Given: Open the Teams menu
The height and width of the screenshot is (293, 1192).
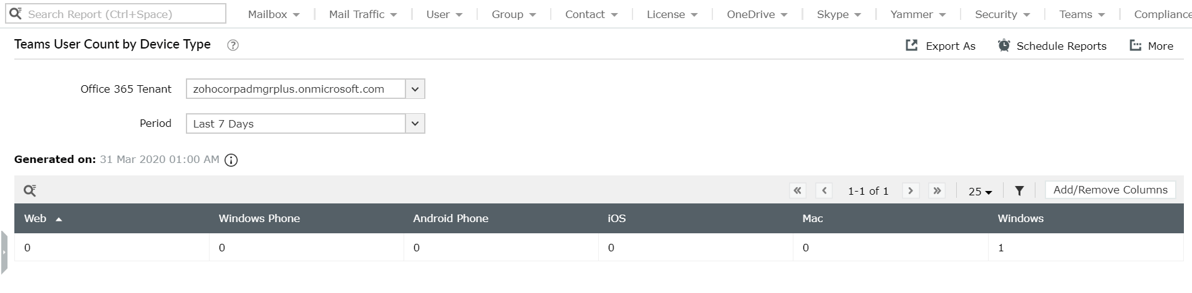Looking at the screenshot, I should (x=1082, y=14).
